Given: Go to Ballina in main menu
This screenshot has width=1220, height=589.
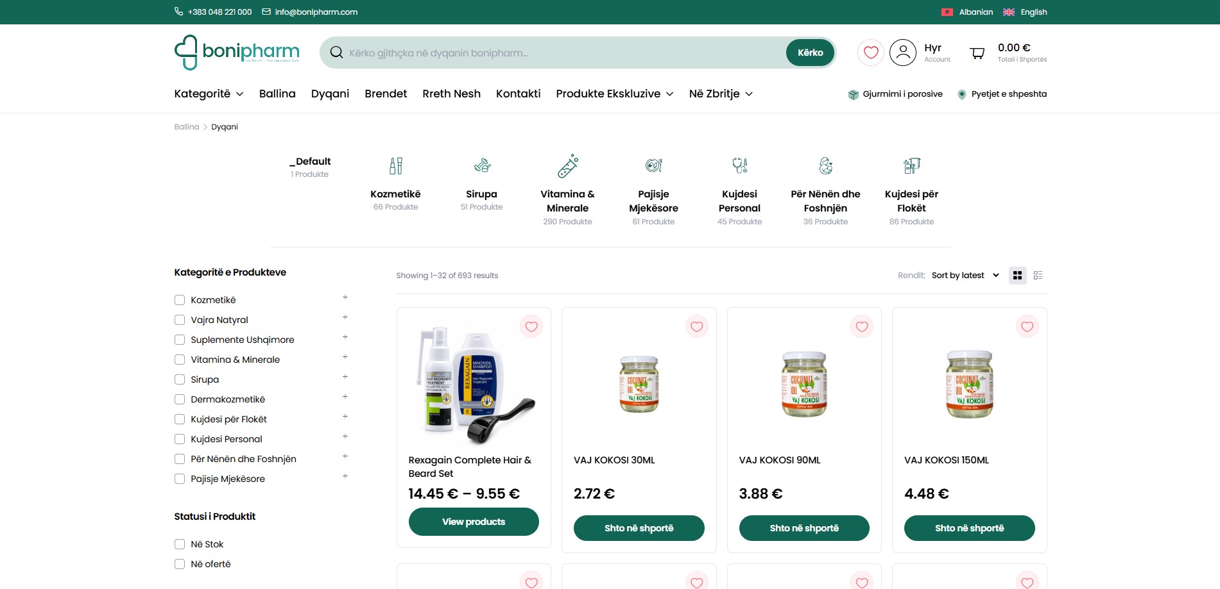Looking at the screenshot, I should click(277, 94).
